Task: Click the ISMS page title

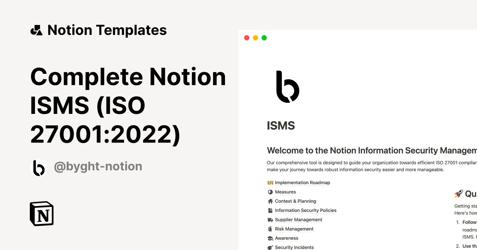Action: tap(281, 125)
